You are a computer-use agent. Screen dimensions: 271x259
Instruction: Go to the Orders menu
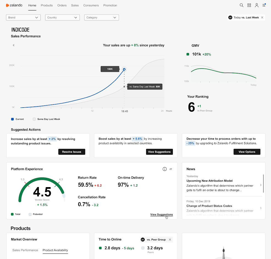62,5
